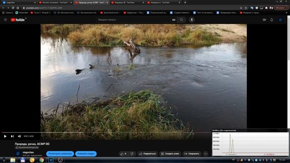290x163 pixels.
Task: Open the viegoches channel avatar
Action: 18,153
